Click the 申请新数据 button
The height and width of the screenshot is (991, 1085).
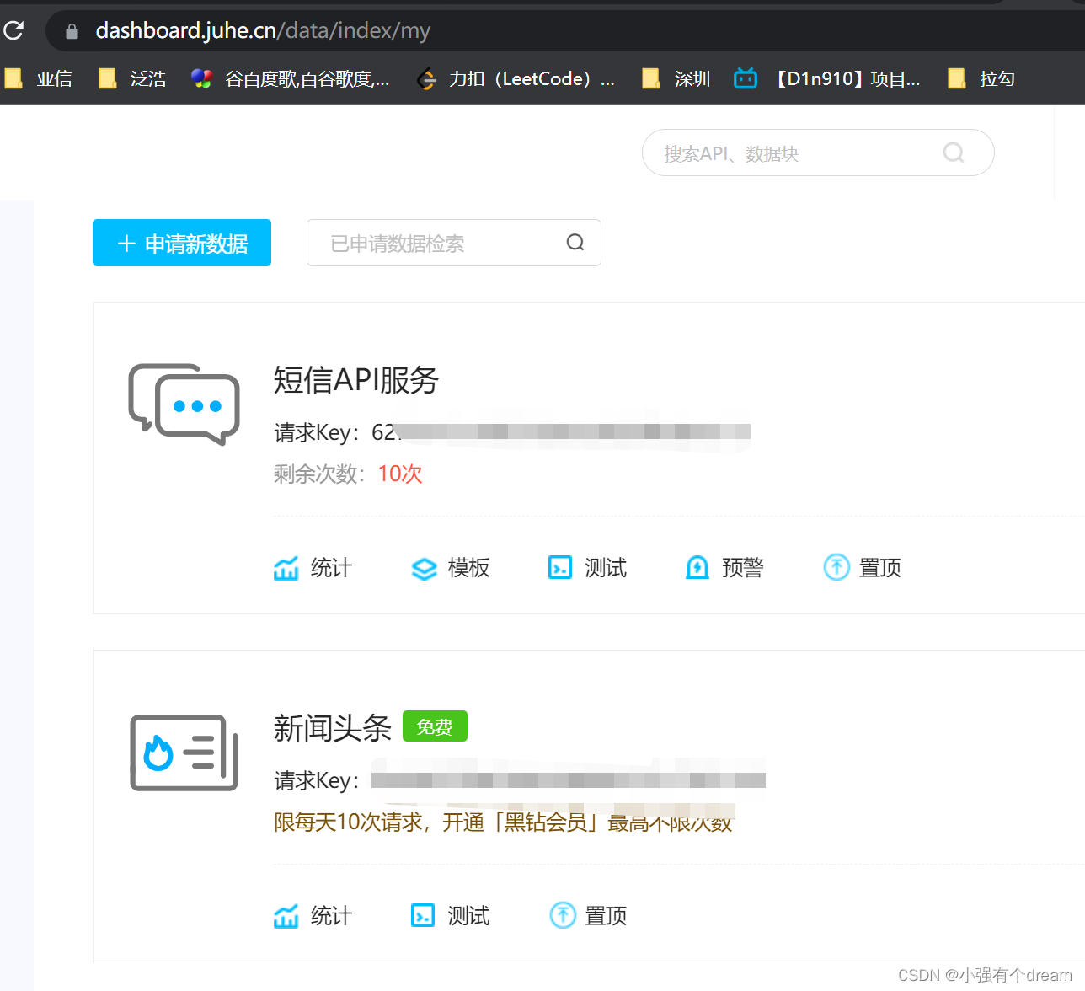pos(182,243)
